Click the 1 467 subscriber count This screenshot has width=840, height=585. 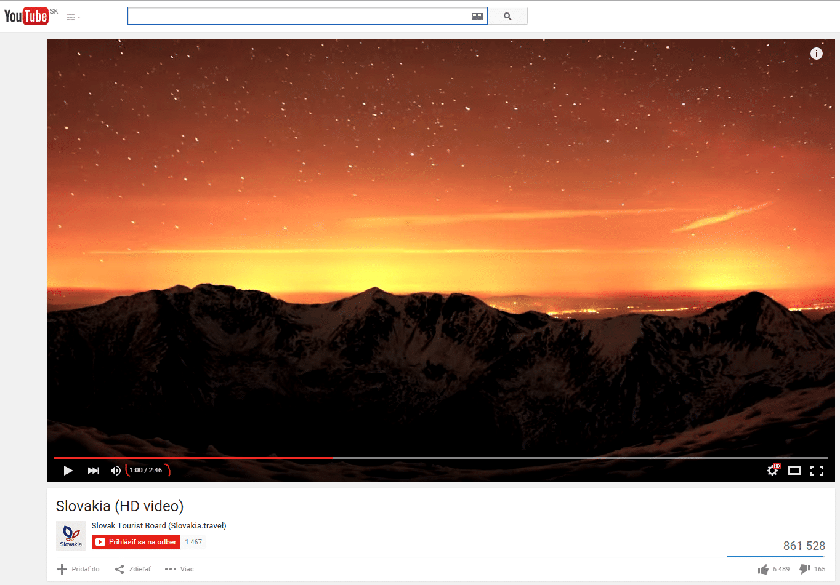click(x=193, y=542)
